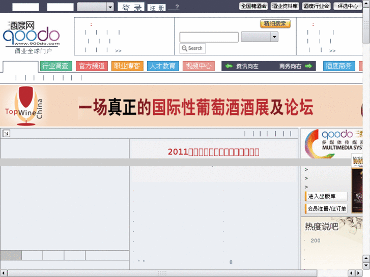Click 会员注册/征订单 button
The image size is (370, 277).
click(326, 208)
